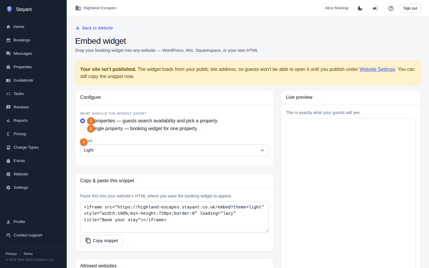
Task: Click the Sign out button
Action: tap(410, 8)
